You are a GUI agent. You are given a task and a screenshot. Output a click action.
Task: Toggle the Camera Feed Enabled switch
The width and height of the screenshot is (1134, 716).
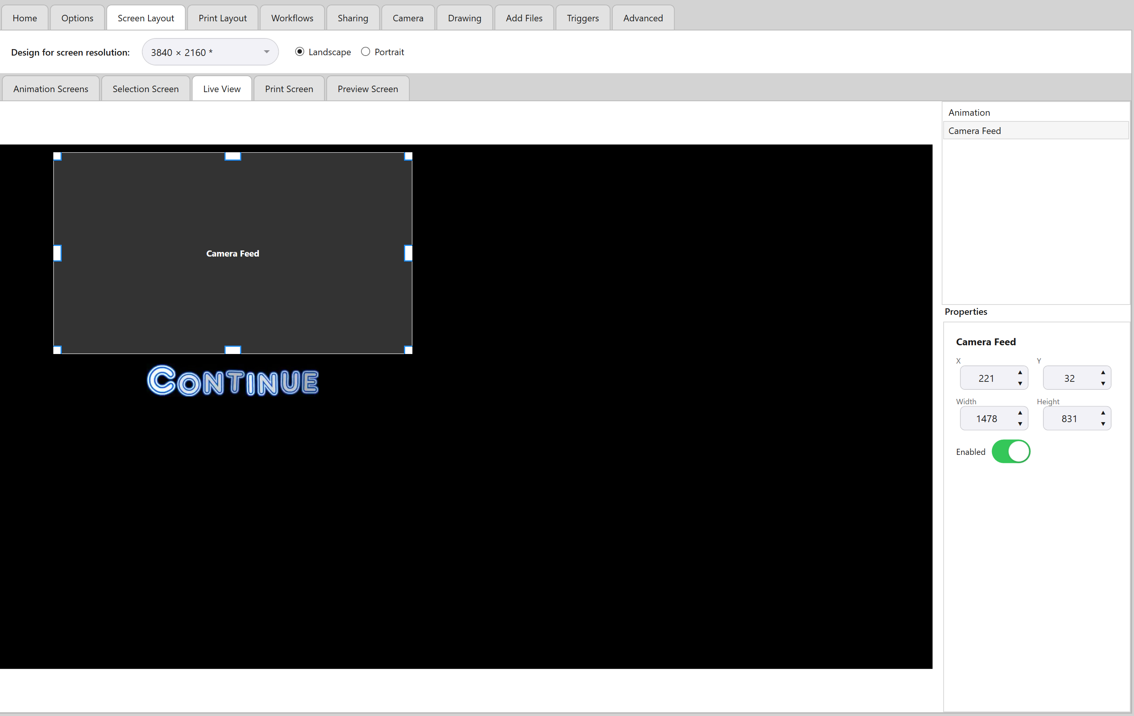[x=1011, y=451]
